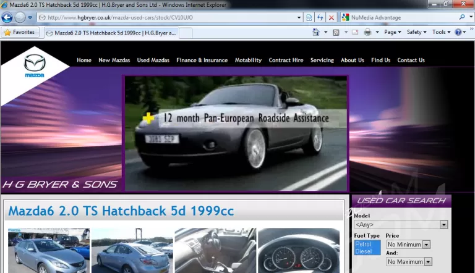
Task: Expand the address bar history dropdown
Action: click(x=299, y=17)
